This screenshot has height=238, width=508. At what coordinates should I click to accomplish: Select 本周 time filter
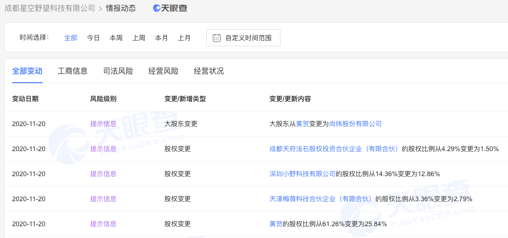(x=116, y=38)
